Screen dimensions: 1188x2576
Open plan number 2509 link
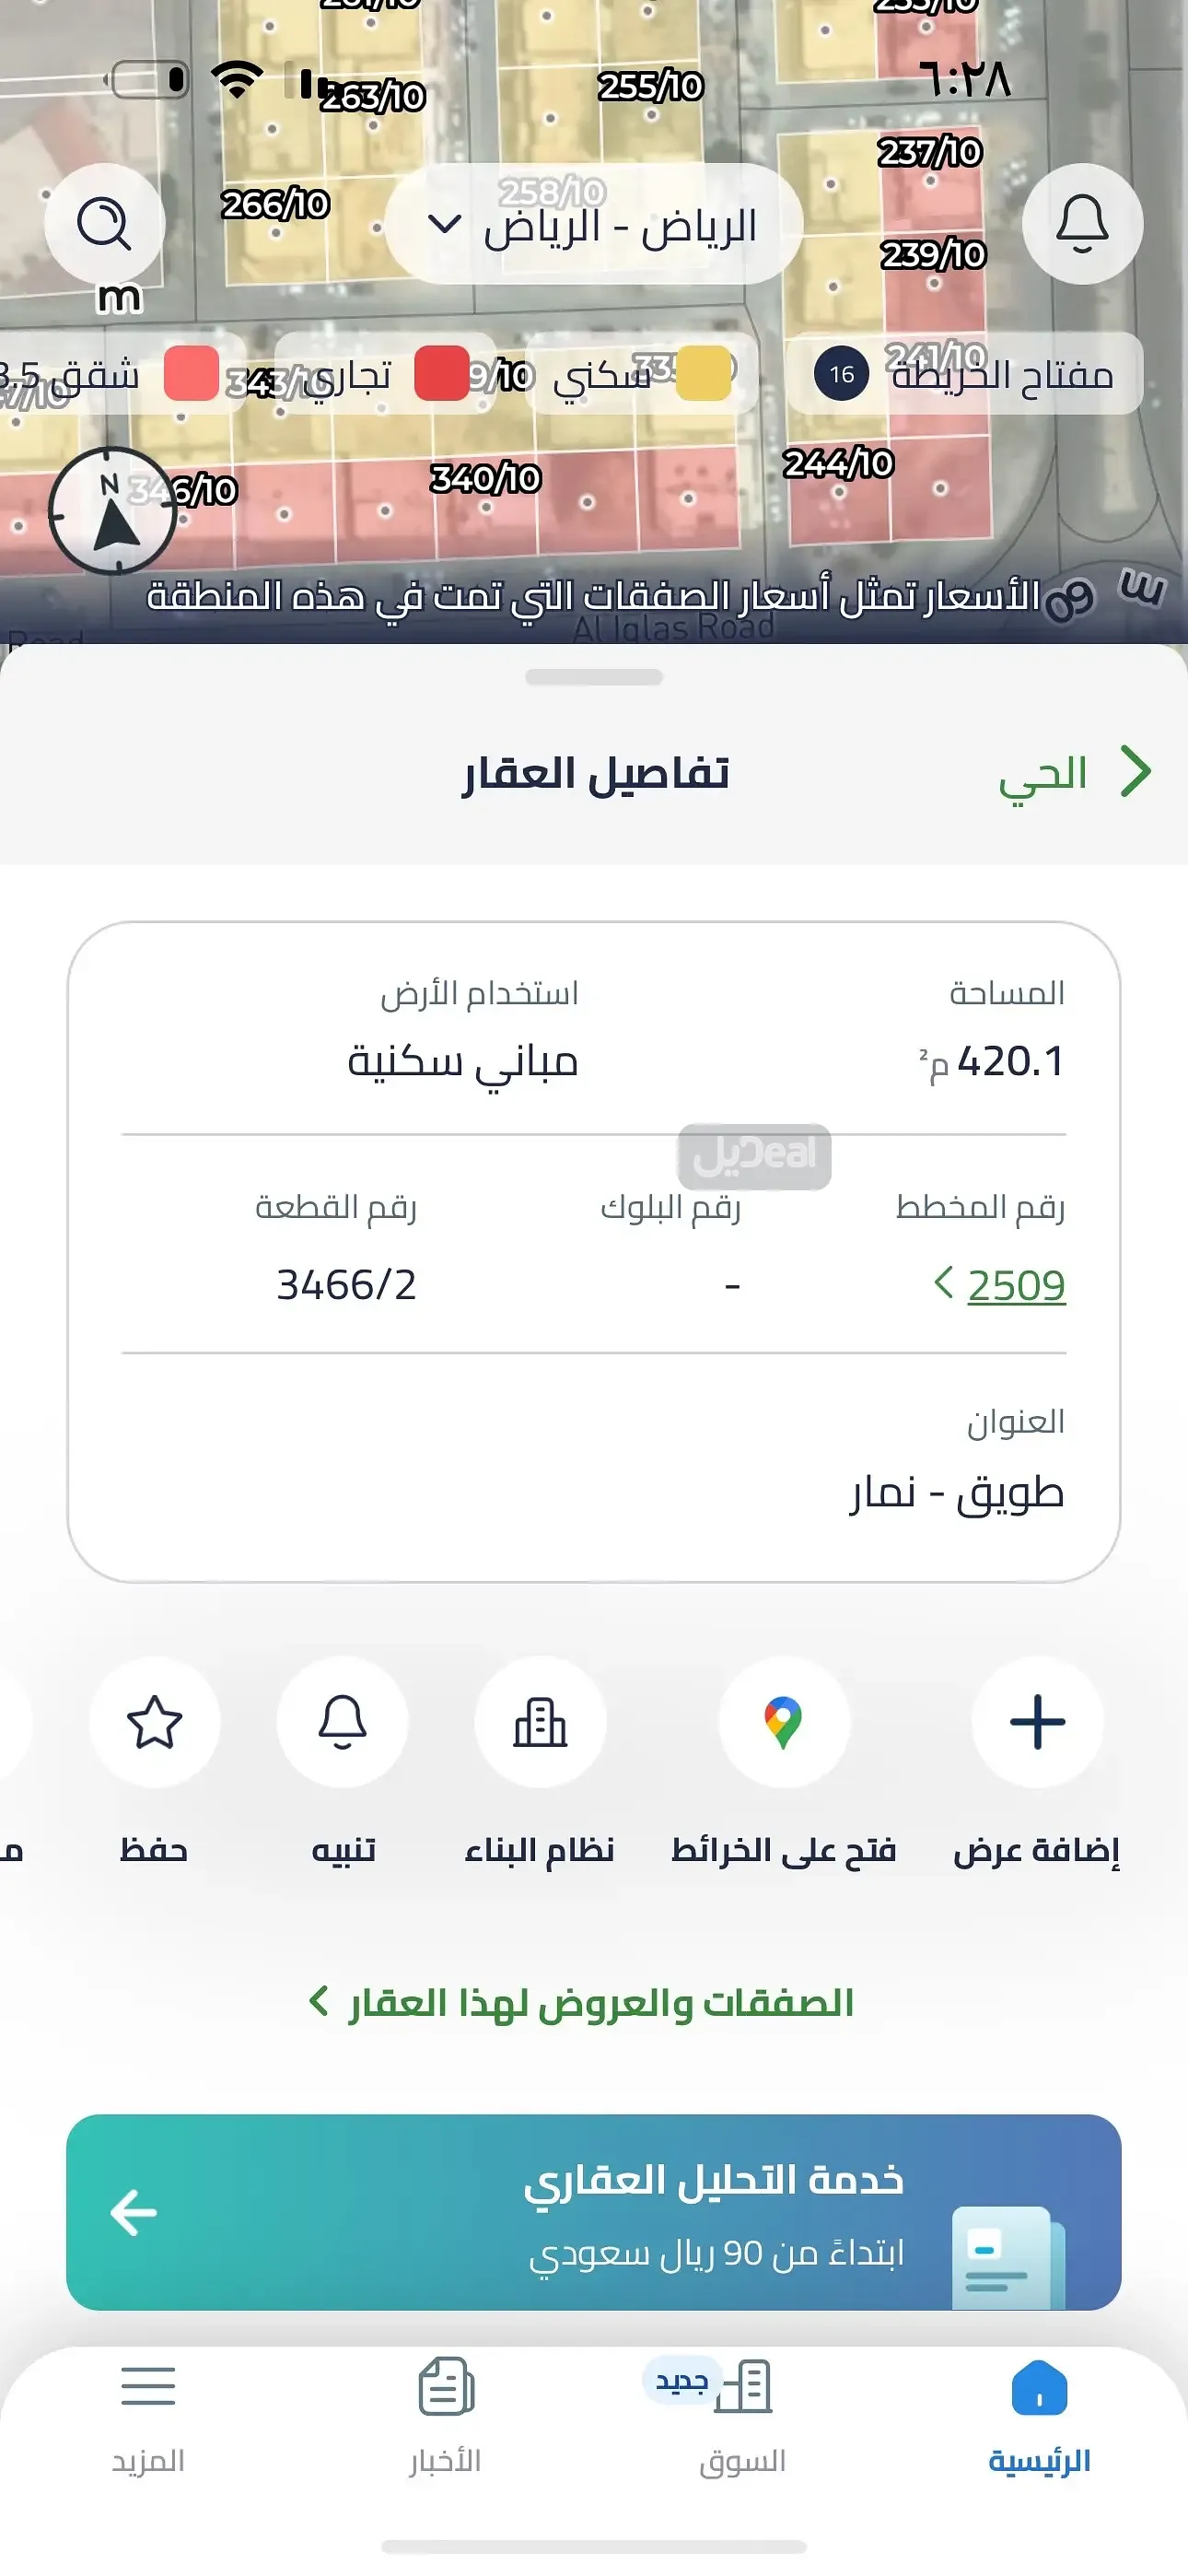point(1014,1285)
